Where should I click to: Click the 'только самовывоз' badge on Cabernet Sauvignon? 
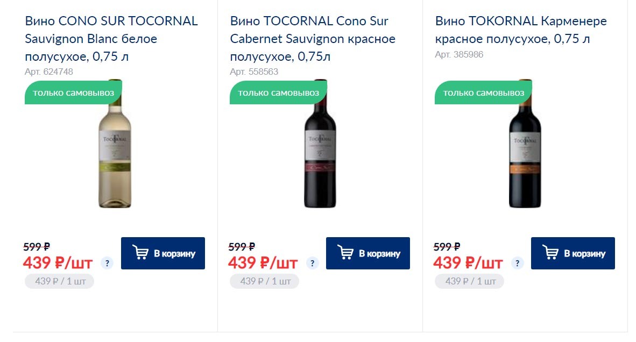[279, 93]
